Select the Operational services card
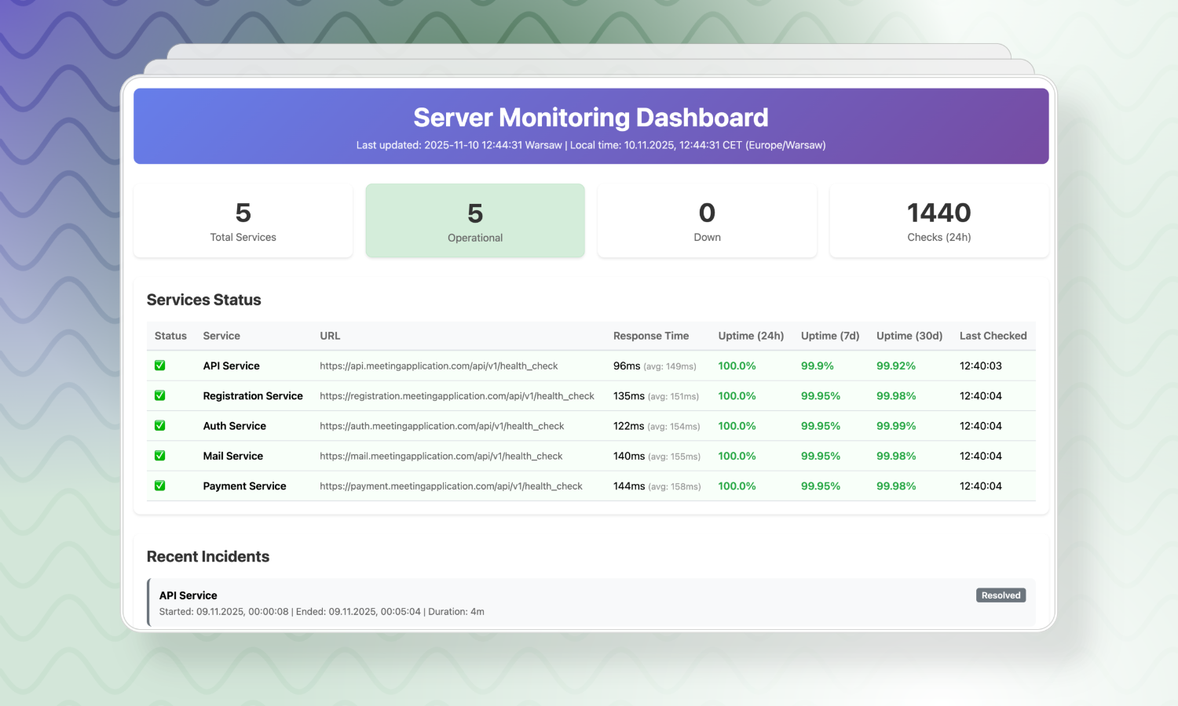The width and height of the screenshot is (1178, 706). pos(475,220)
